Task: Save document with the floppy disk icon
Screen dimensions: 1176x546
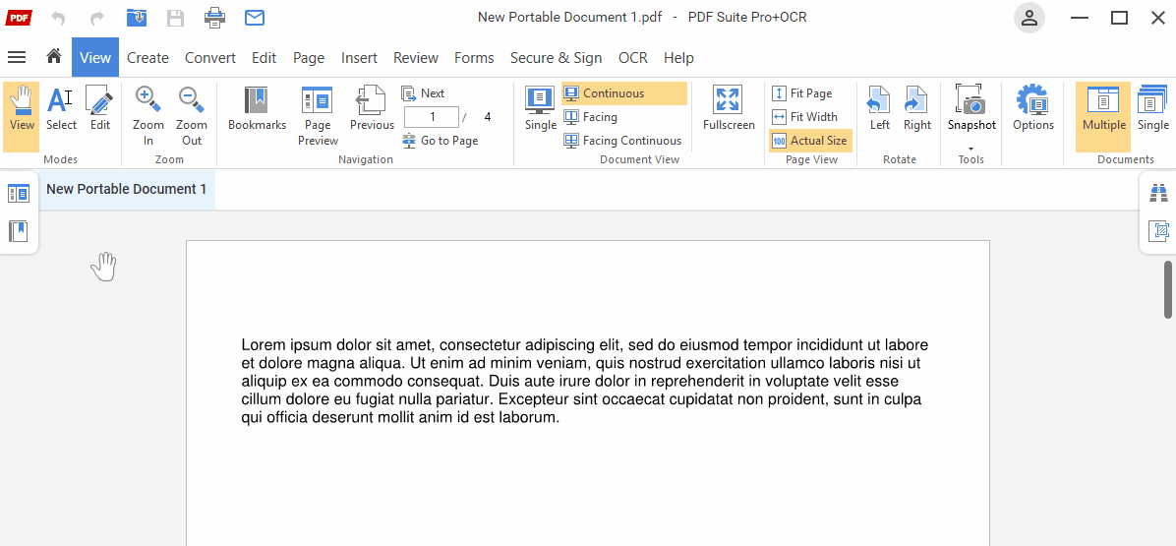Action: click(175, 18)
